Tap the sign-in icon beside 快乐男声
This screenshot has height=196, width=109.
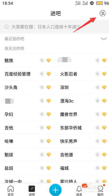tap(98, 141)
